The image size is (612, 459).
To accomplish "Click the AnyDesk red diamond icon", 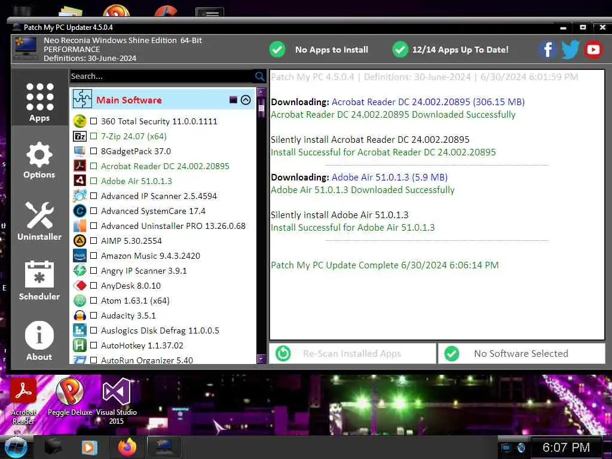I will [x=79, y=286].
